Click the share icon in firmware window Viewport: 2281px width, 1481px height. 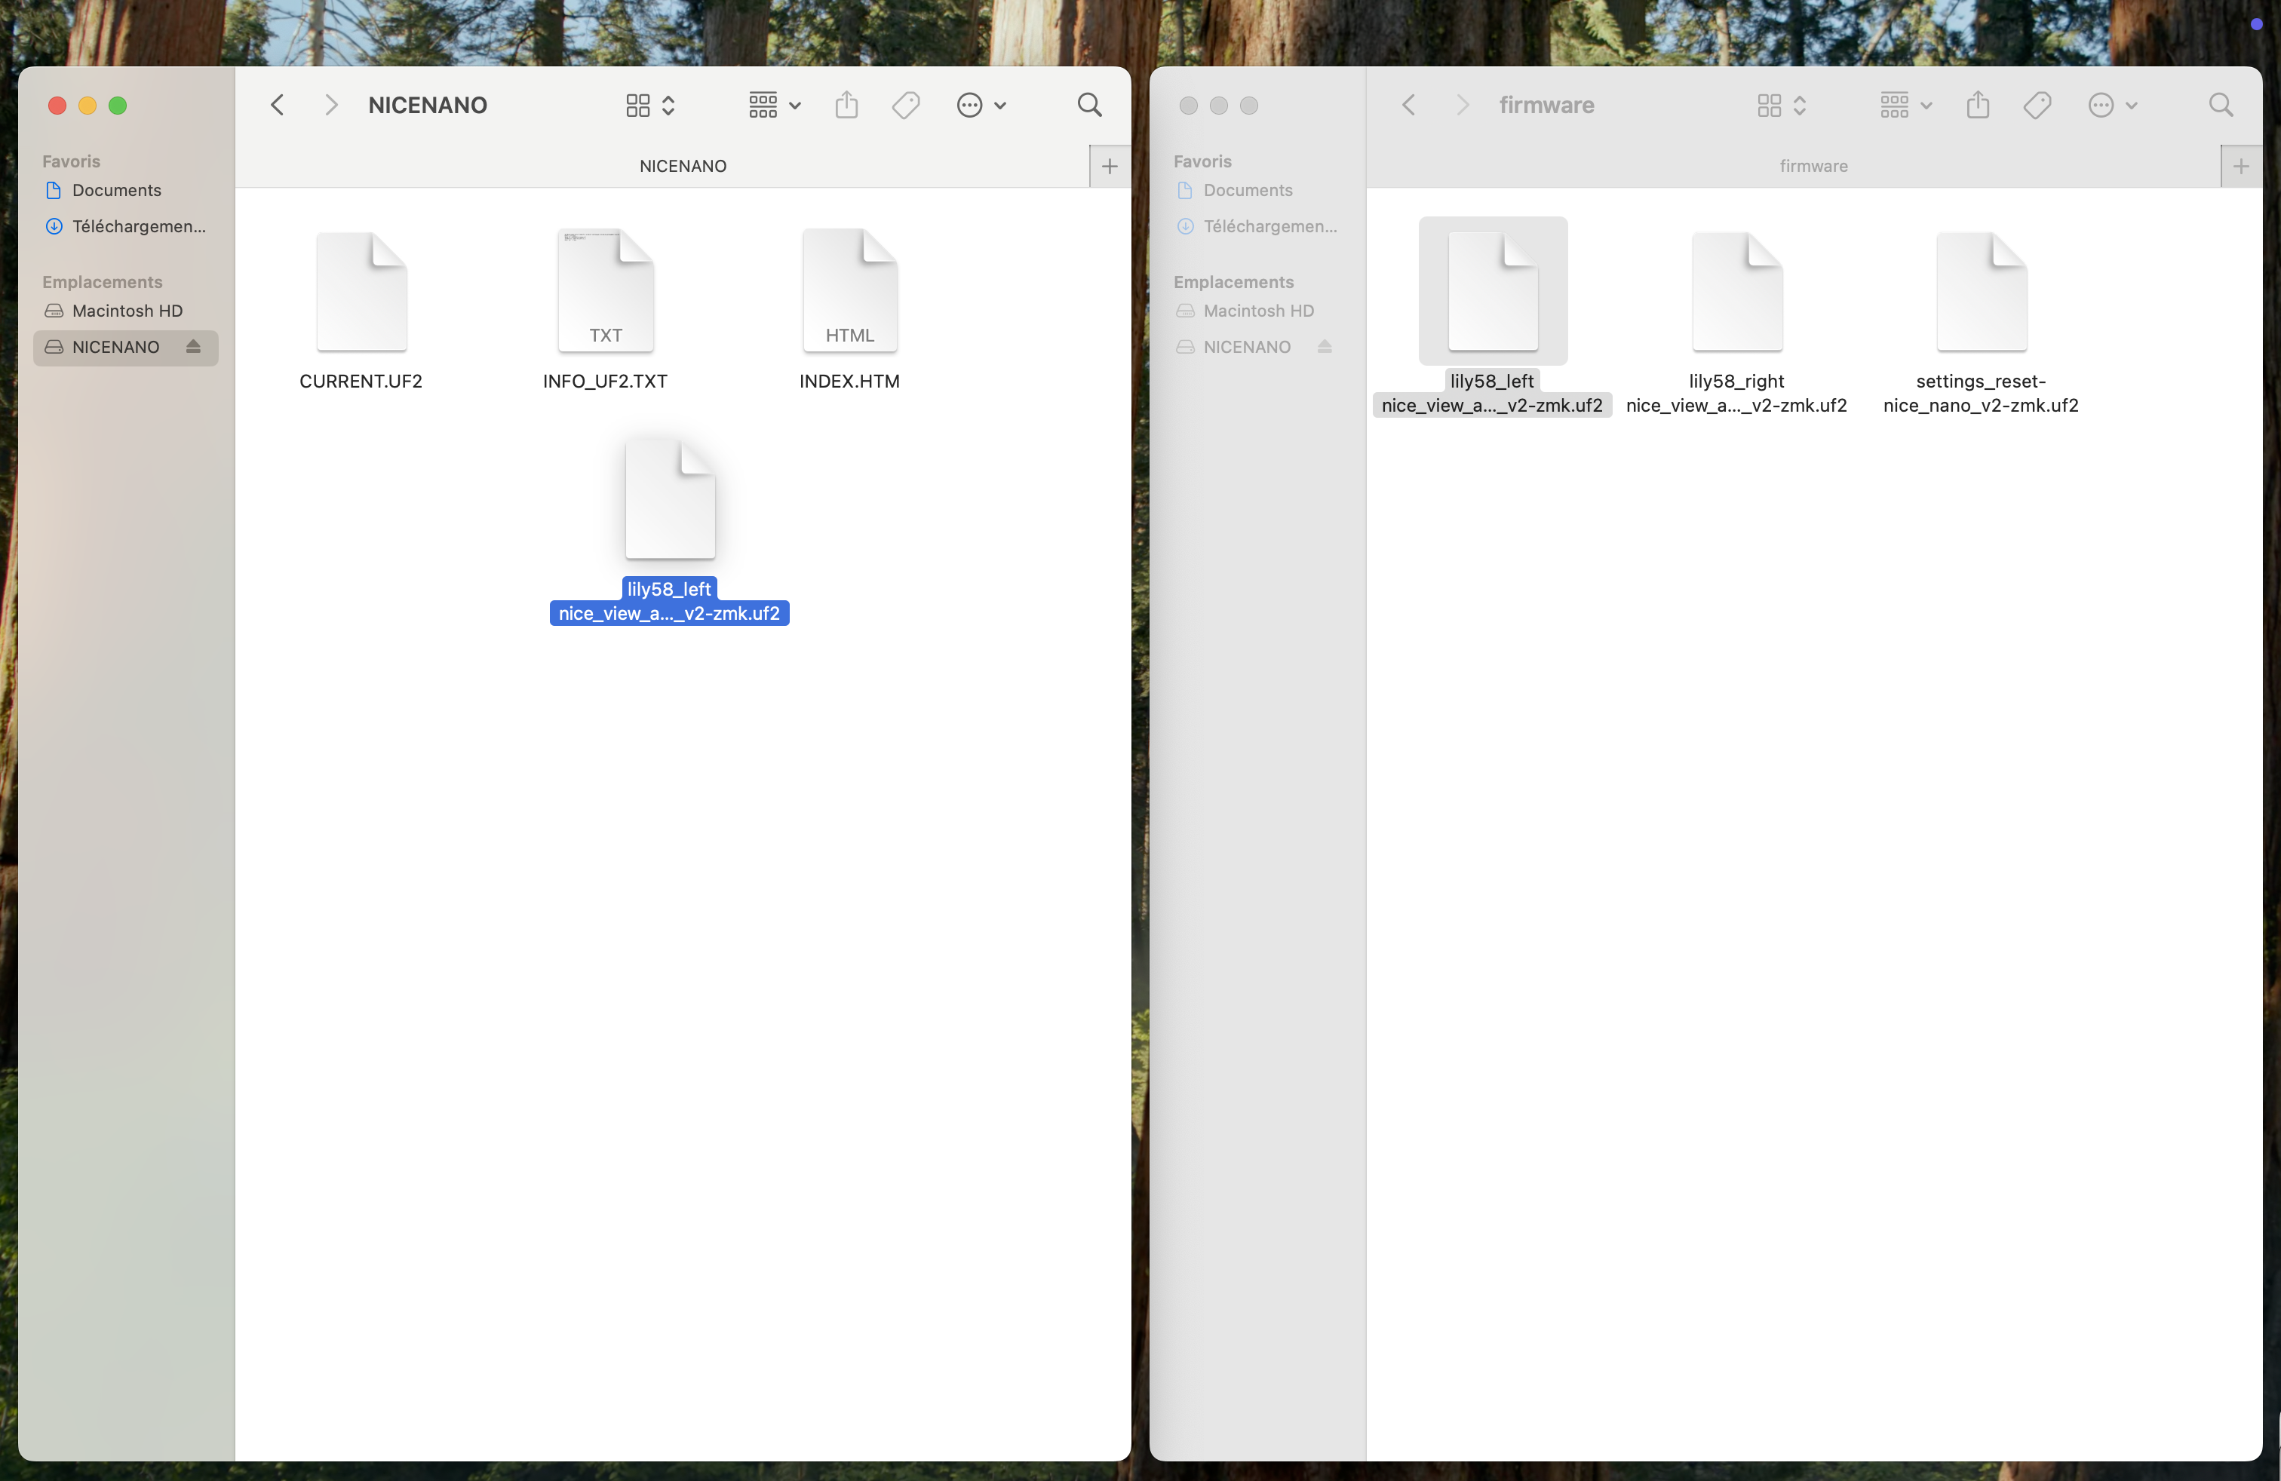[x=1978, y=104]
